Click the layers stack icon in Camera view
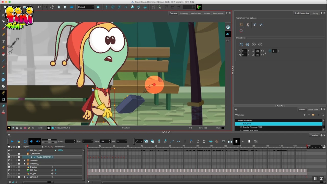This screenshot has height=184, width=327. tap(228, 34)
